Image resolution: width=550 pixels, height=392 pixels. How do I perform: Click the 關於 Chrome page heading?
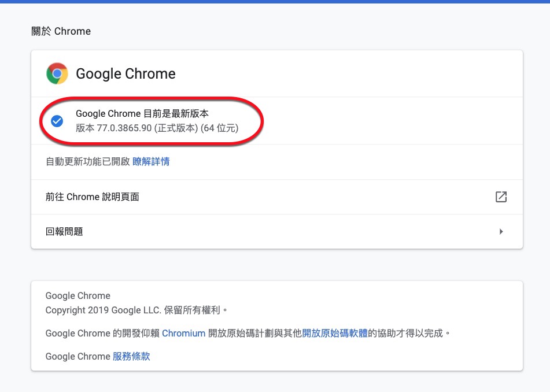coord(61,31)
